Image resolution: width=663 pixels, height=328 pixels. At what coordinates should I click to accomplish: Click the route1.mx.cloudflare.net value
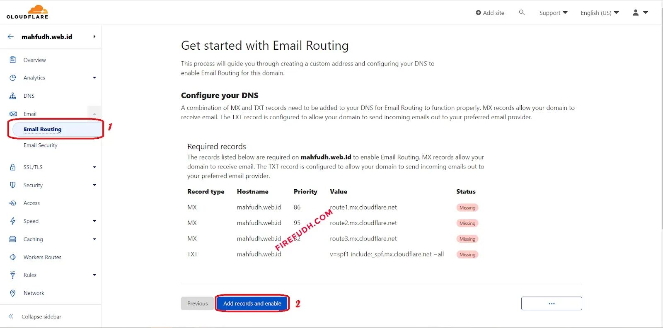pos(363,207)
